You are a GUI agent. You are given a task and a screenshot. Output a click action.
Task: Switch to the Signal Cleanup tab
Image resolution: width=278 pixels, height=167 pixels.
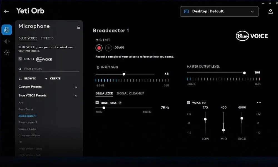click(130, 93)
